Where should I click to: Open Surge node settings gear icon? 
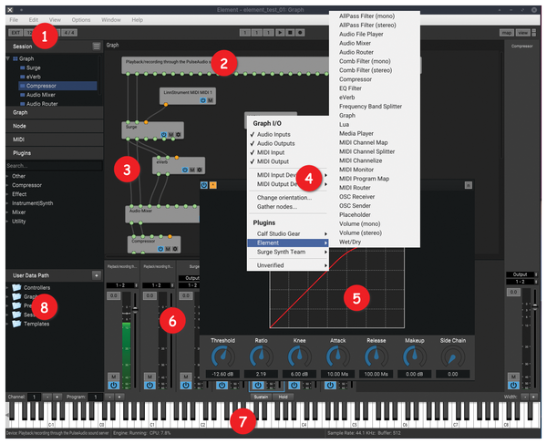(x=178, y=135)
